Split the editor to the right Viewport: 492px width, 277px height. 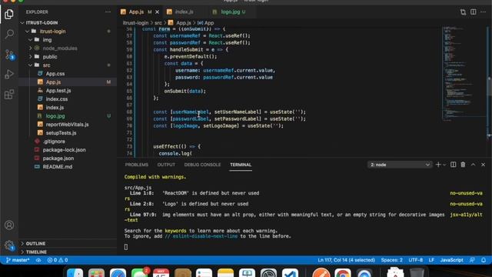tap(474, 12)
